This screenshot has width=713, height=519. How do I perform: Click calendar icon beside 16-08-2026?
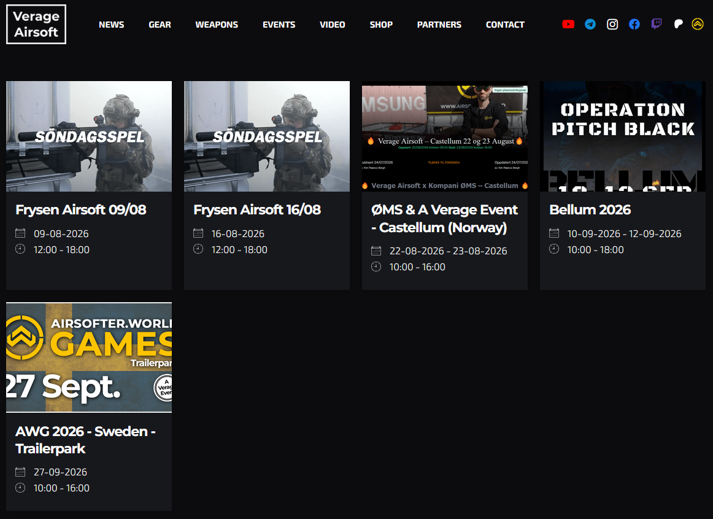(198, 233)
